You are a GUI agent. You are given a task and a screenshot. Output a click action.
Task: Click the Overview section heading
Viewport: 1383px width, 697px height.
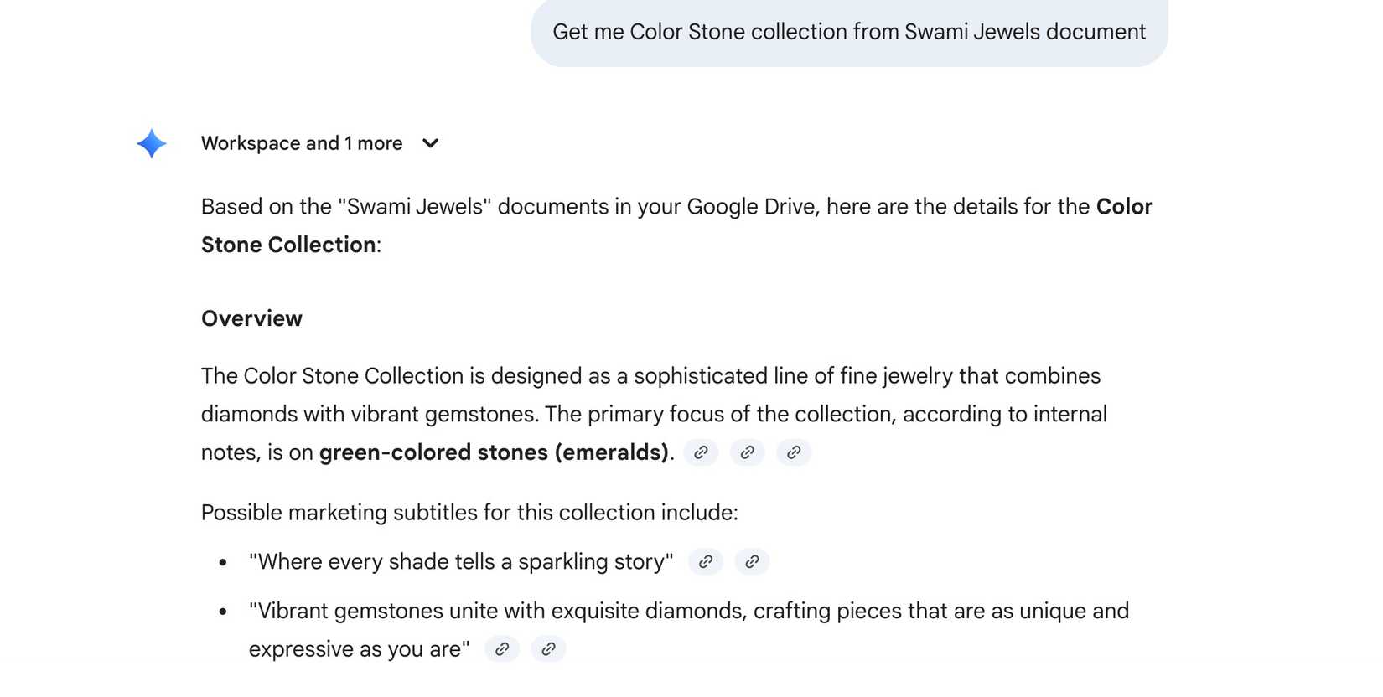(x=251, y=318)
